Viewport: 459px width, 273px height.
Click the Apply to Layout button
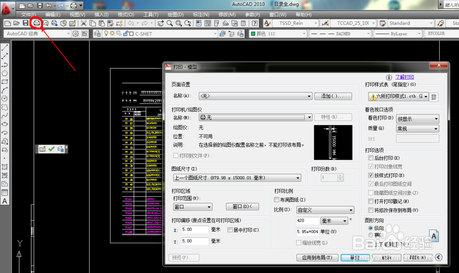tap(317, 257)
